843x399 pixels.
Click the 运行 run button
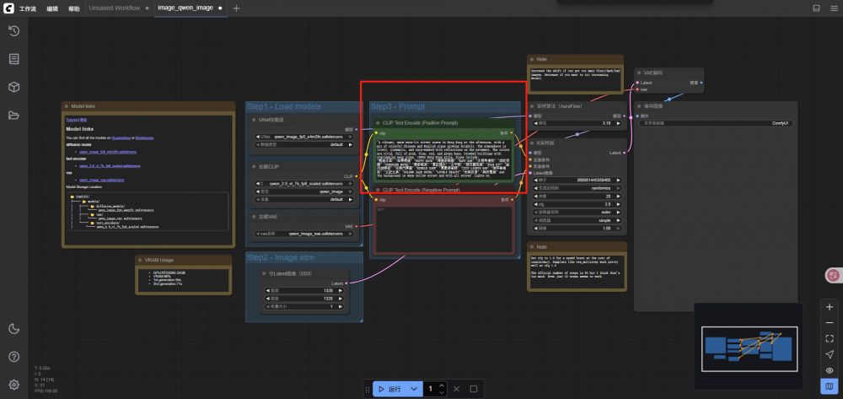coord(389,389)
